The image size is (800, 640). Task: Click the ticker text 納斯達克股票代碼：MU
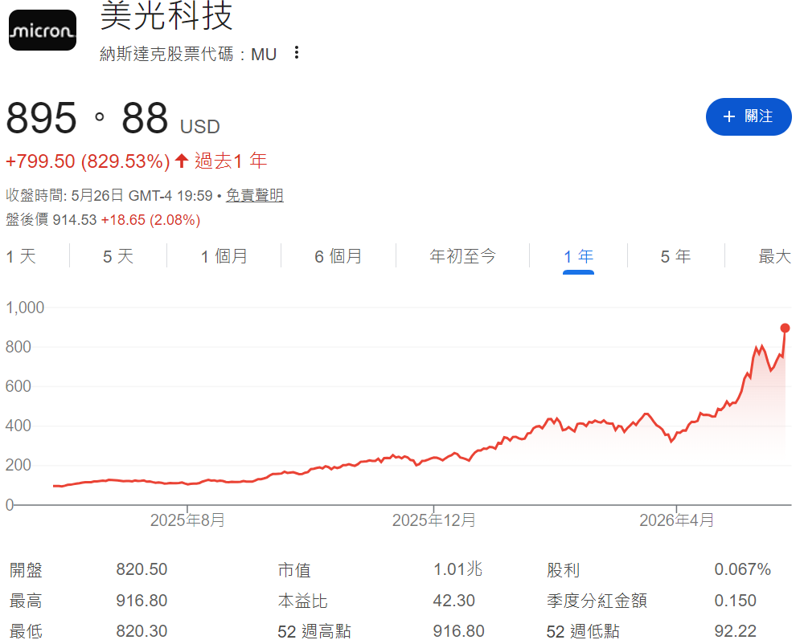pos(188,54)
